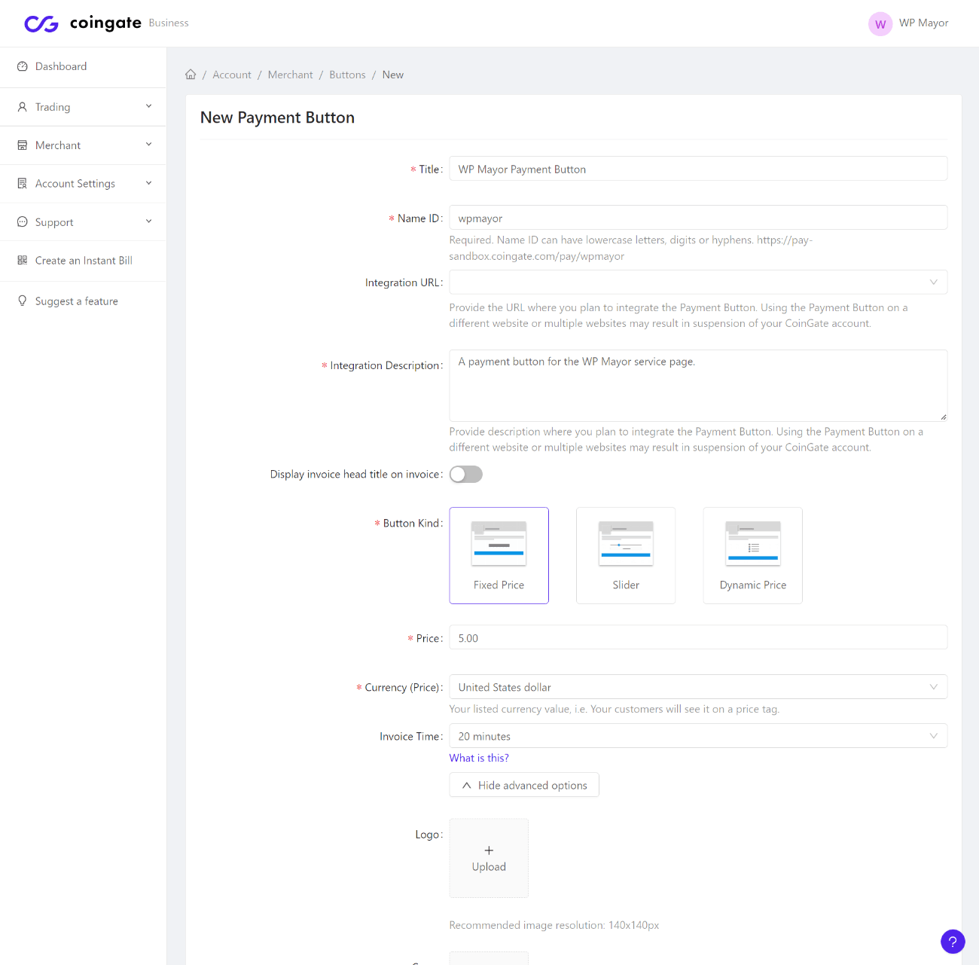Screen dimensions: 979x965
Task: Open the Invoice Time dropdown
Action: [697, 736]
